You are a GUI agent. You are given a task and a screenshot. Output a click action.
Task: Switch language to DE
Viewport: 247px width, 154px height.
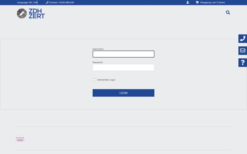(30, 2)
